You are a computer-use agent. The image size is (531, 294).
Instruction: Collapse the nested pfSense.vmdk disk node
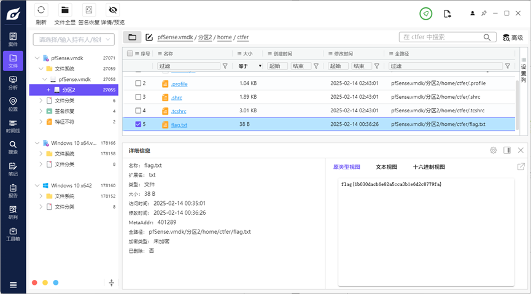(45, 79)
